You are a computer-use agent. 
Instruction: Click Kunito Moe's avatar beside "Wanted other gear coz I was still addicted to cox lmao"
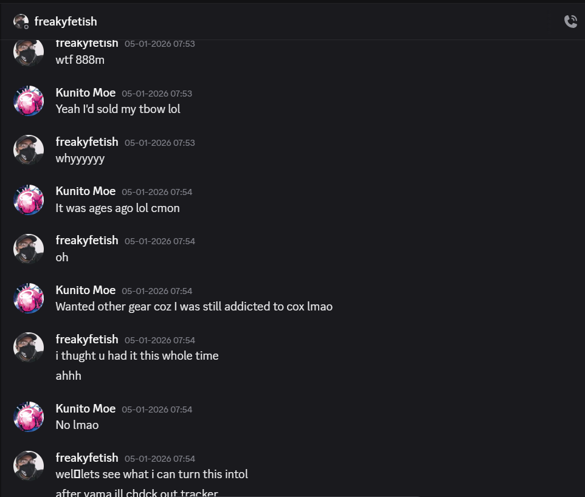click(28, 298)
